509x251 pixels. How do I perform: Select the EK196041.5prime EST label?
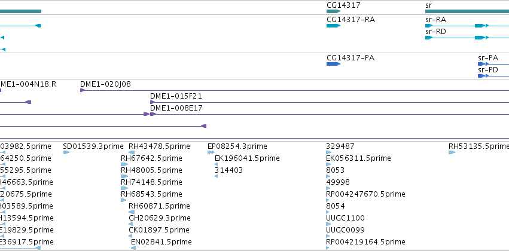247,158
